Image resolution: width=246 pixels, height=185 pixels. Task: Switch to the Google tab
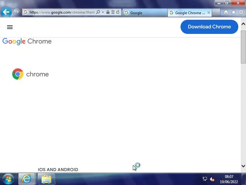[x=145, y=13]
